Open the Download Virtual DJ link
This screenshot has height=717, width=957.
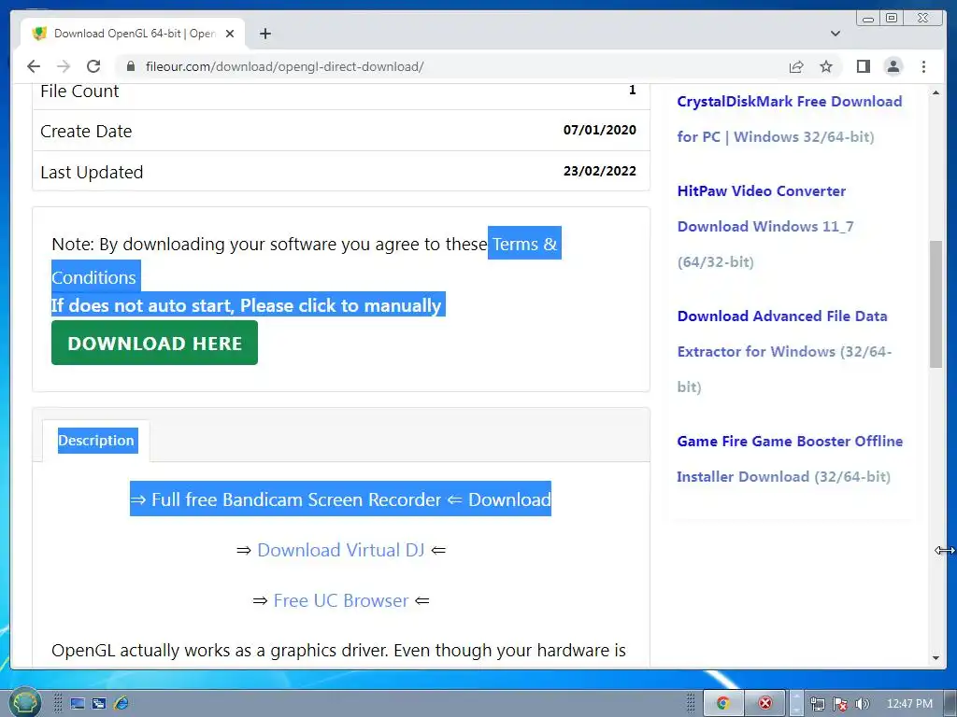[x=340, y=550]
